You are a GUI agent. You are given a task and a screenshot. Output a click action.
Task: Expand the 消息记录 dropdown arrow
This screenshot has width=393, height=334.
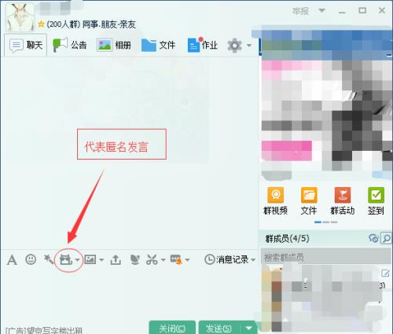(x=253, y=260)
